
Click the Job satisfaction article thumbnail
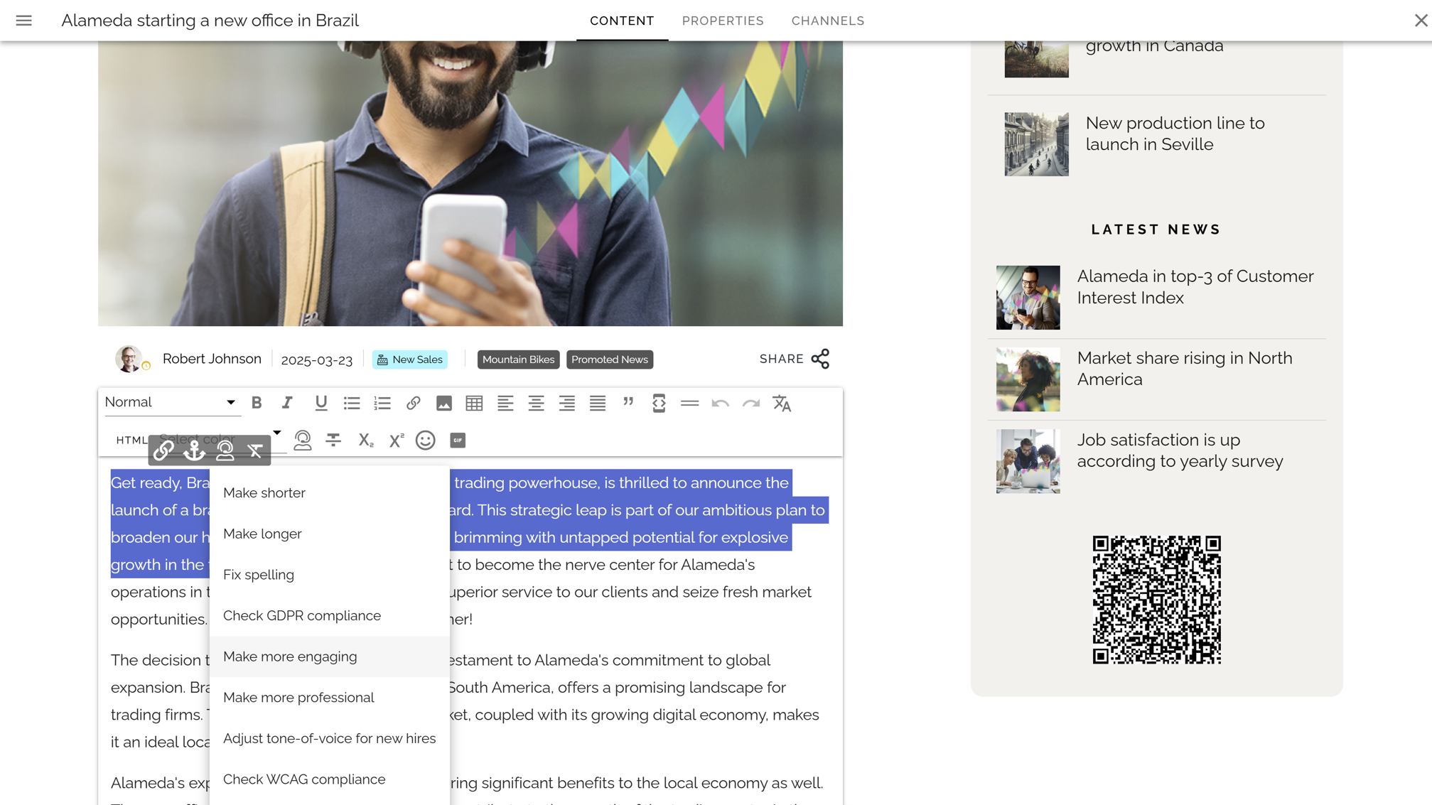click(1028, 461)
